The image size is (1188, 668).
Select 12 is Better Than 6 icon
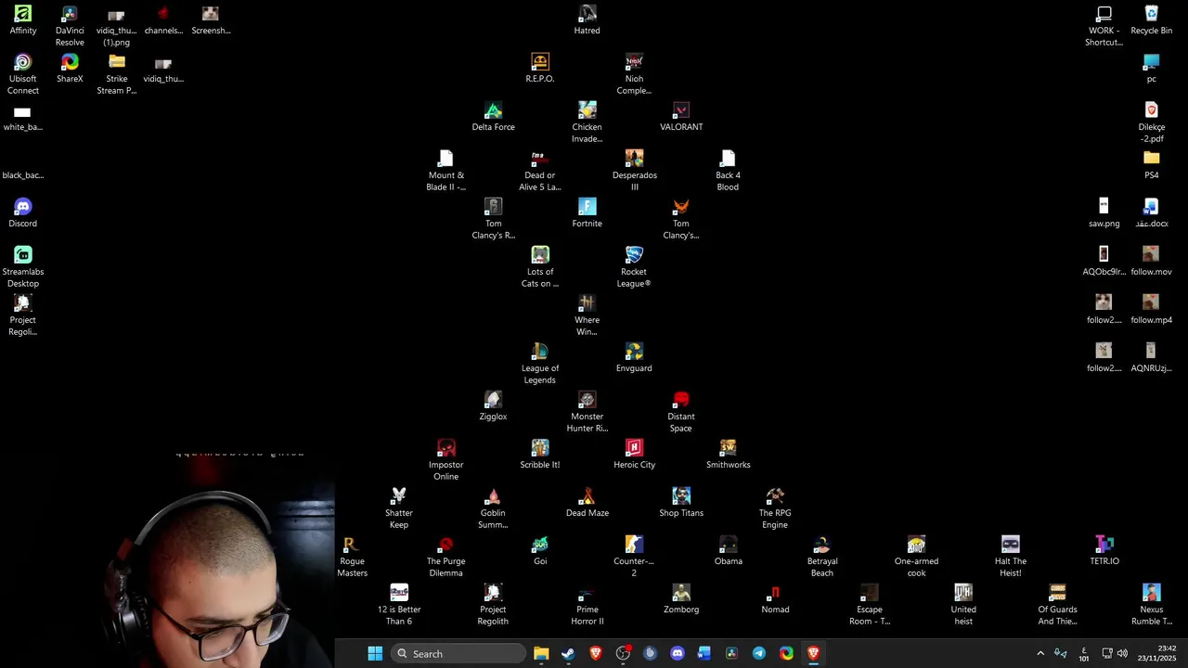tap(399, 605)
